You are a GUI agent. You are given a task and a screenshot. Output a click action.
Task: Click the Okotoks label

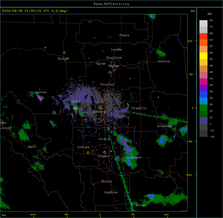(107, 181)
